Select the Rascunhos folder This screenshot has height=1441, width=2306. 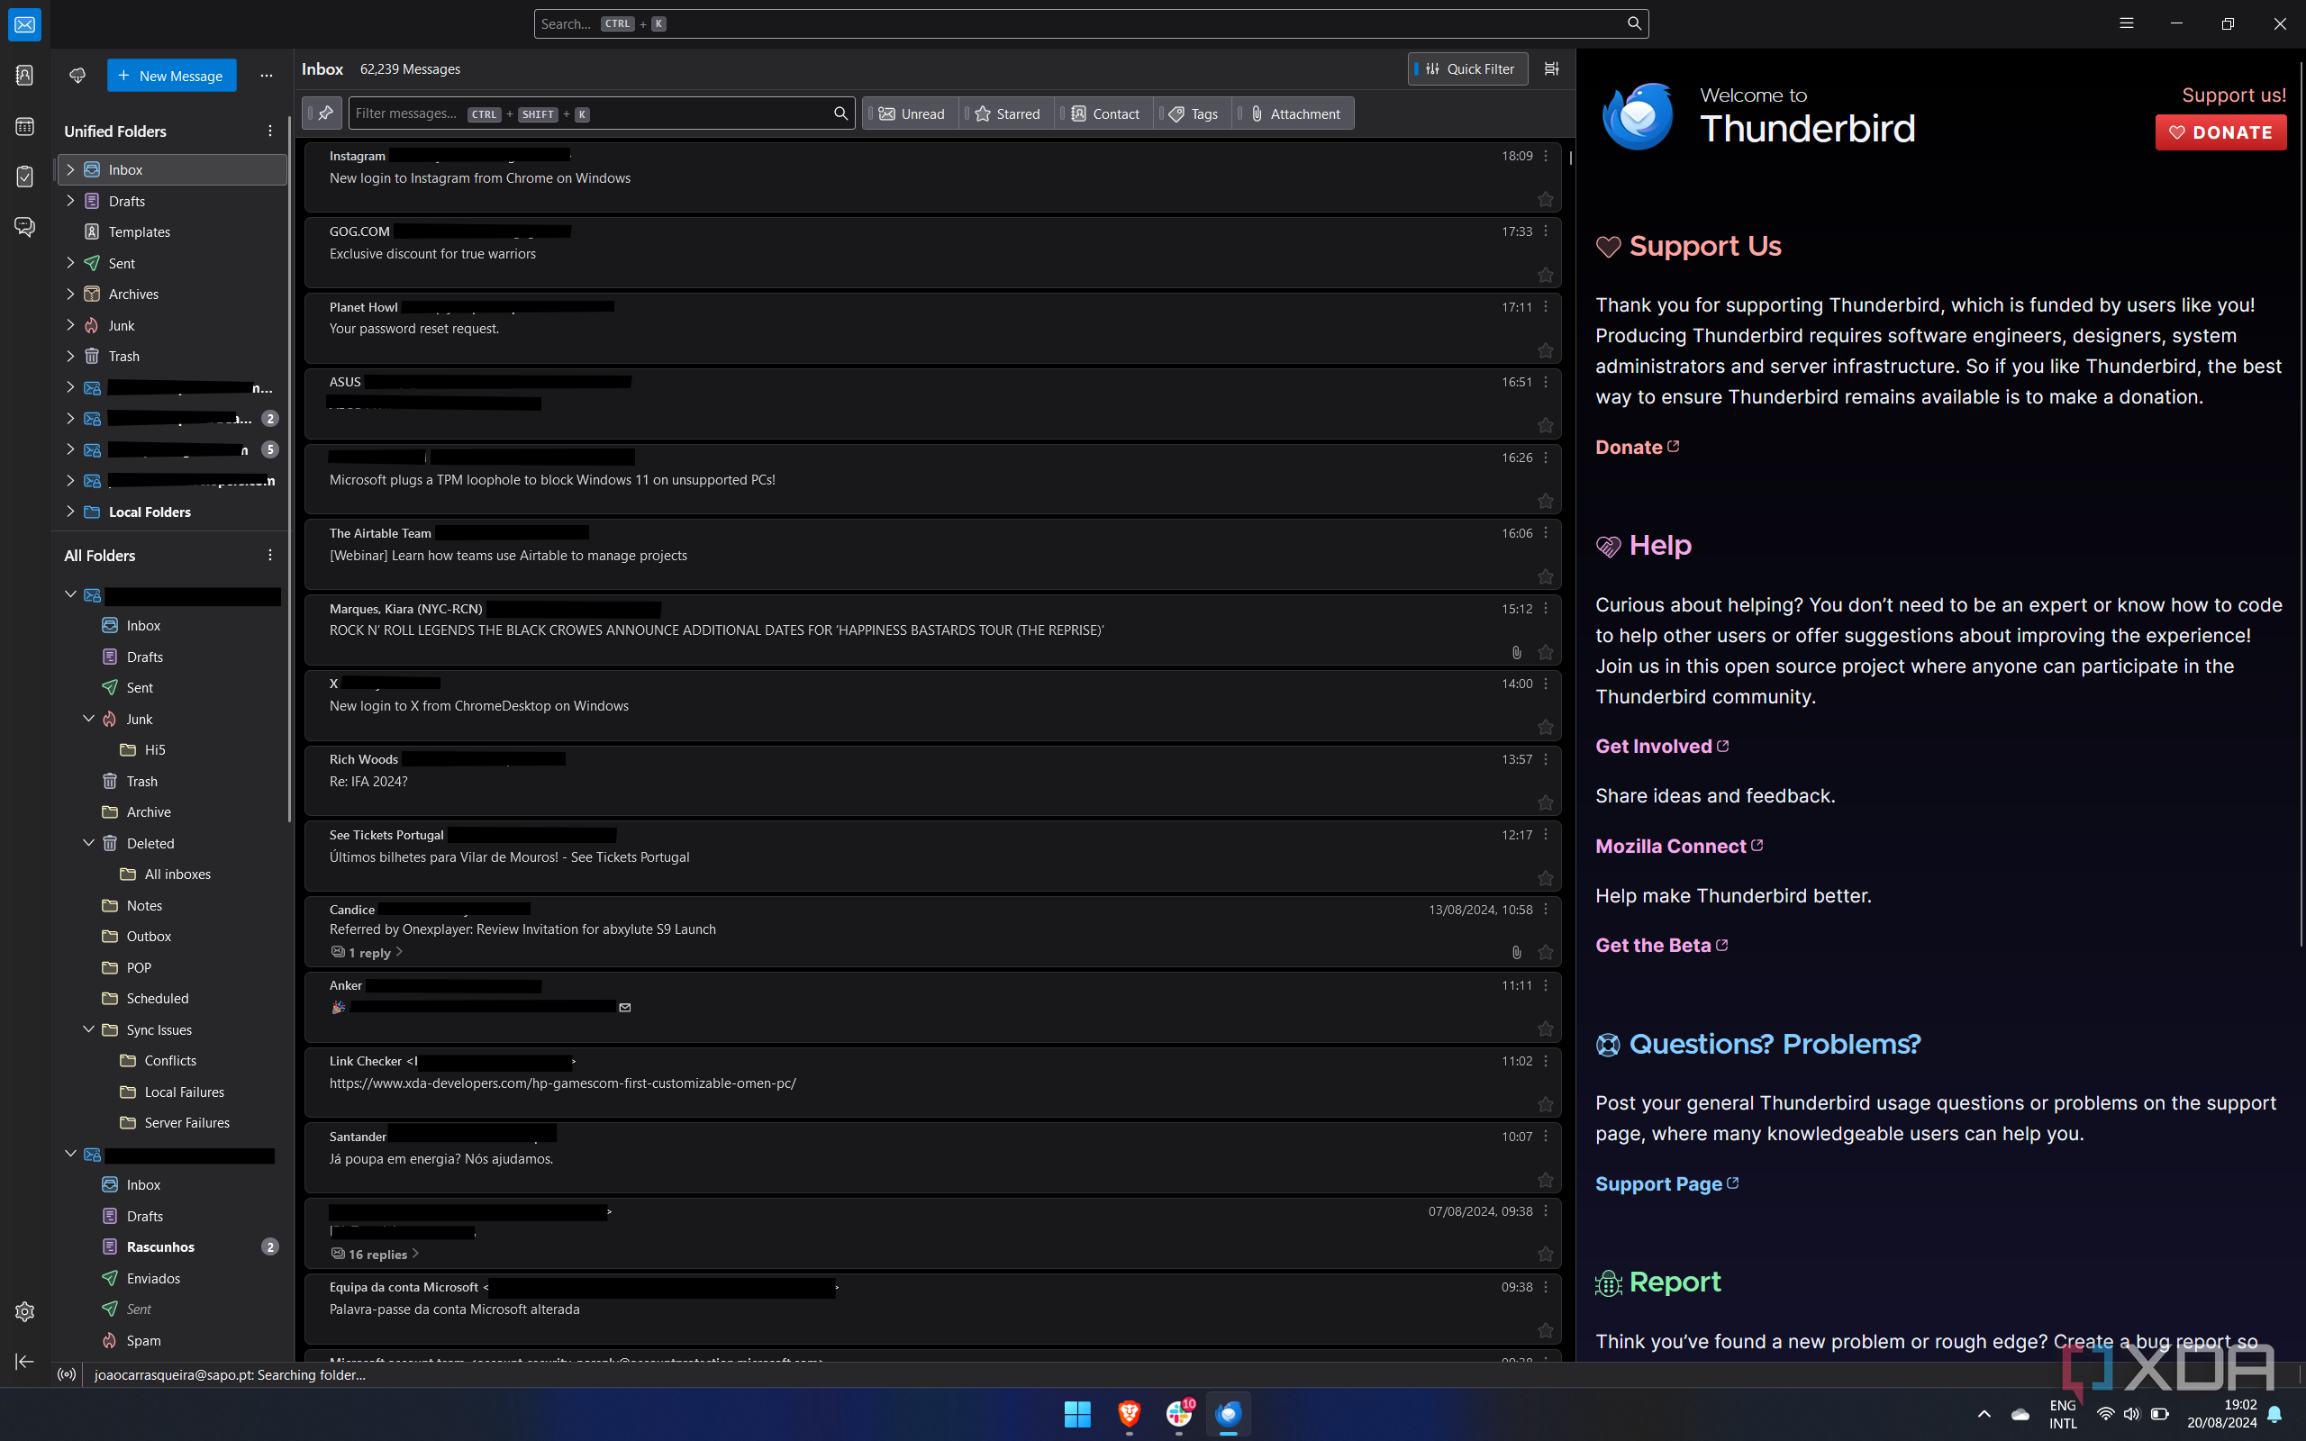tap(171, 1246)
